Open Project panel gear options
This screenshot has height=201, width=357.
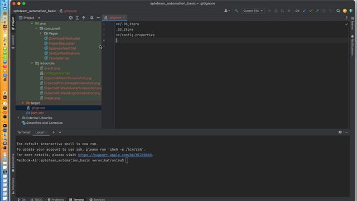[91, 18]
